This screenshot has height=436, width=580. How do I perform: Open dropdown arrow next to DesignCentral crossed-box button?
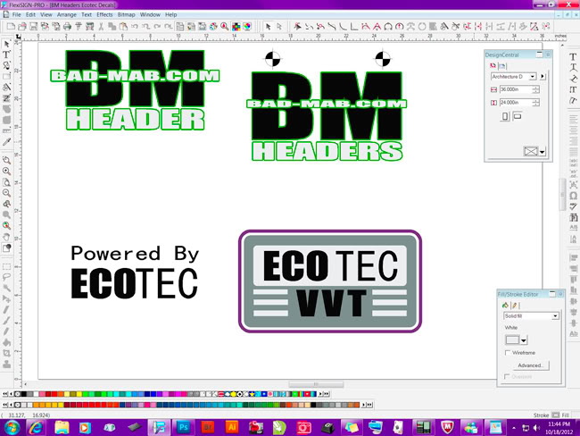tap(543, 152)
